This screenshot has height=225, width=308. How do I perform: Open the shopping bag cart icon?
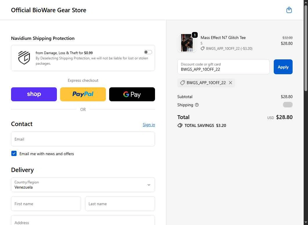point(289,10)
